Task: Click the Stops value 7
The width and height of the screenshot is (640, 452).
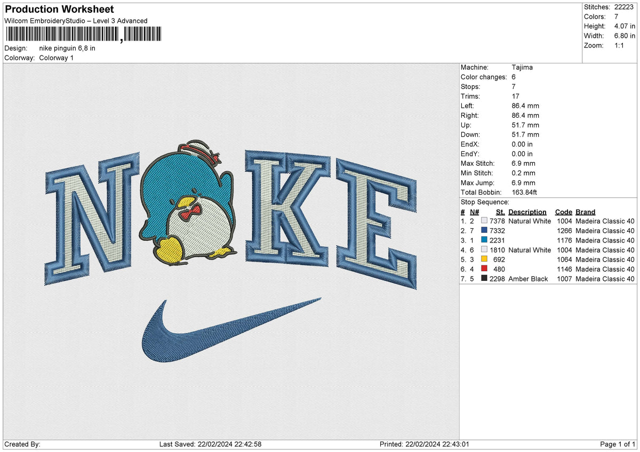Action: click(x=514, y=86)
